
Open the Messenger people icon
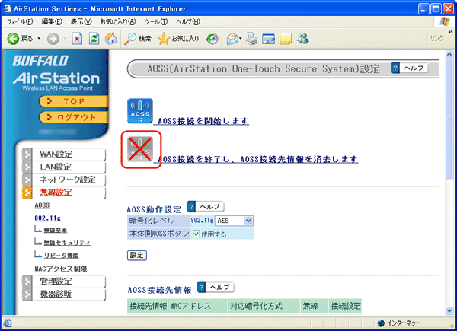tap(303, 39)
